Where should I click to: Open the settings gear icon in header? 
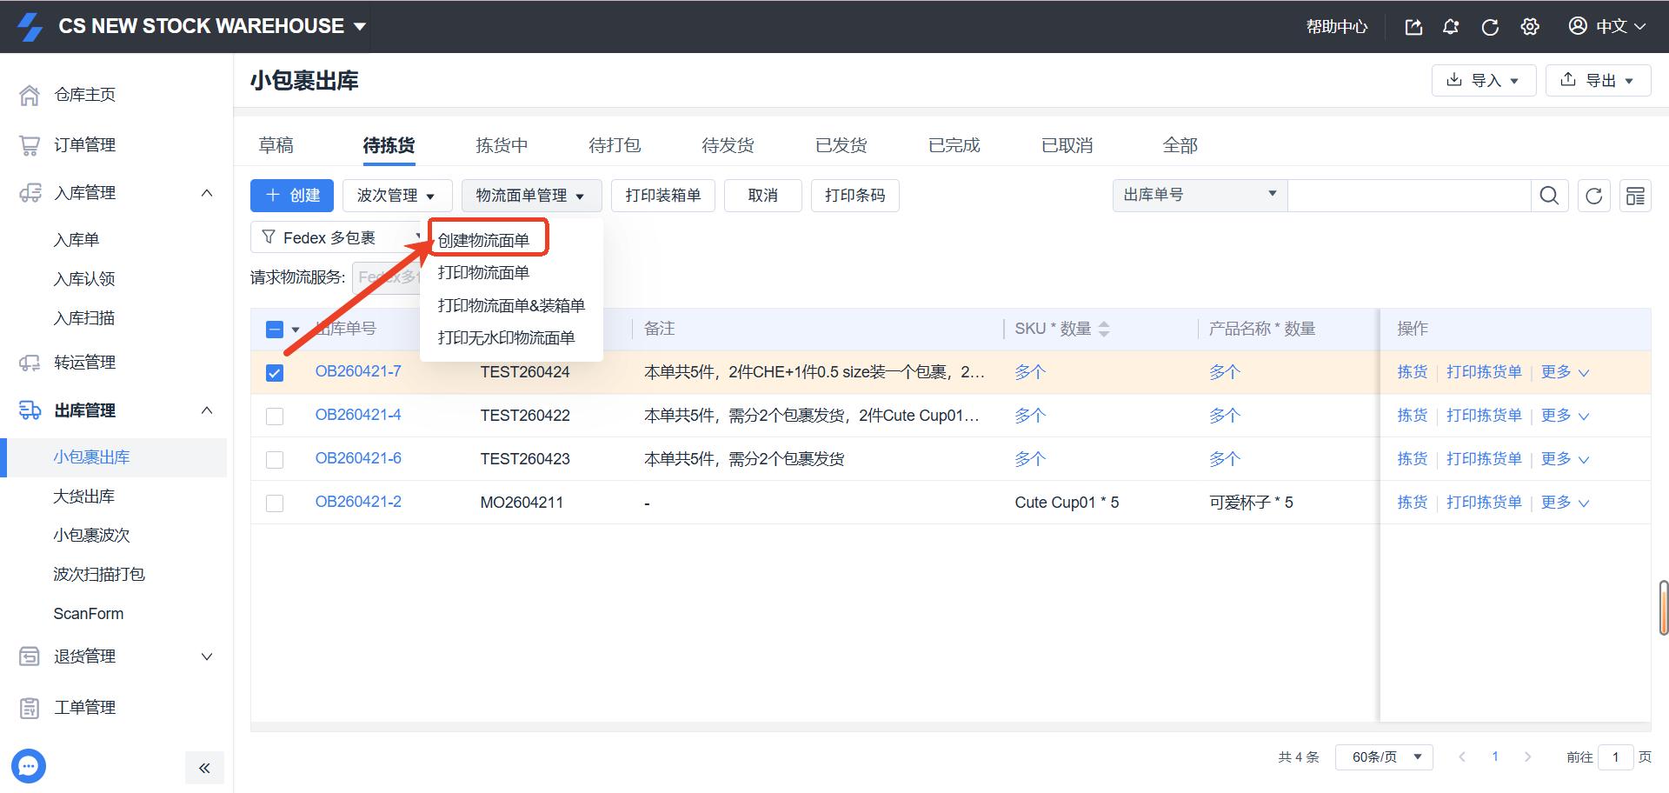pyautogui.click(x=1530, y=27)
